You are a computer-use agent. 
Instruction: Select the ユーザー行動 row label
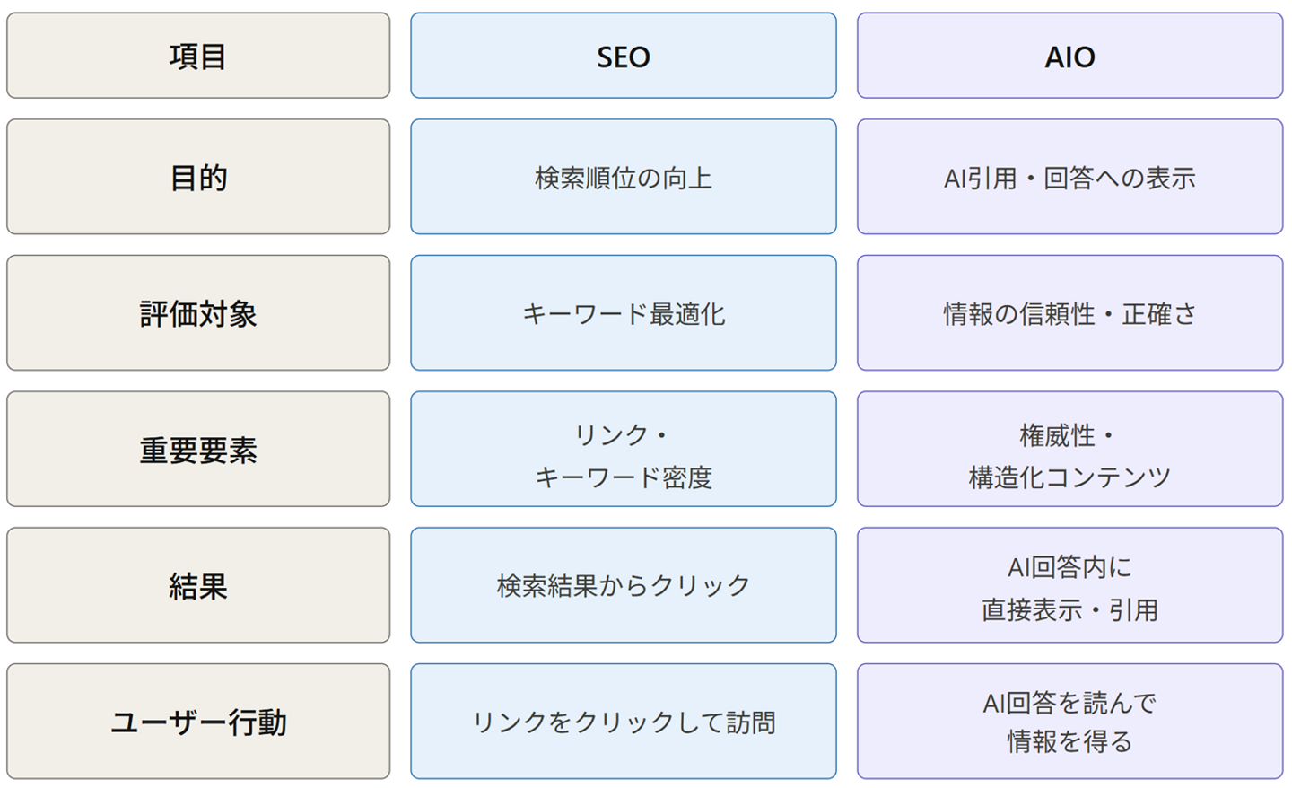coord(198,722)
